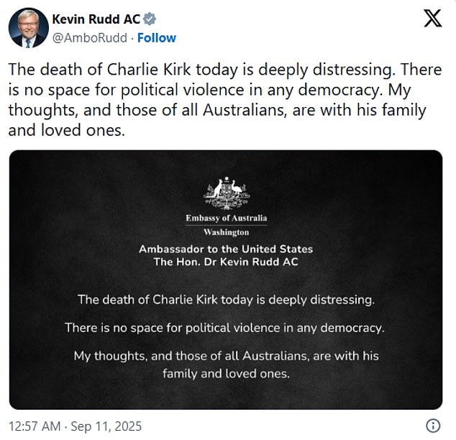Click the 'no space for political violence' image line

pos(226,328)
